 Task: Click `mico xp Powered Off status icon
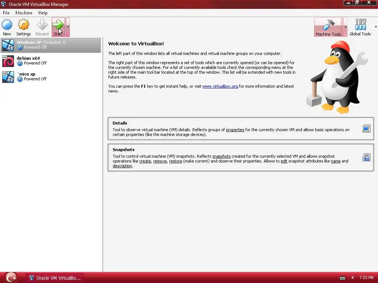pyautogui.click(x=20, y=79)
